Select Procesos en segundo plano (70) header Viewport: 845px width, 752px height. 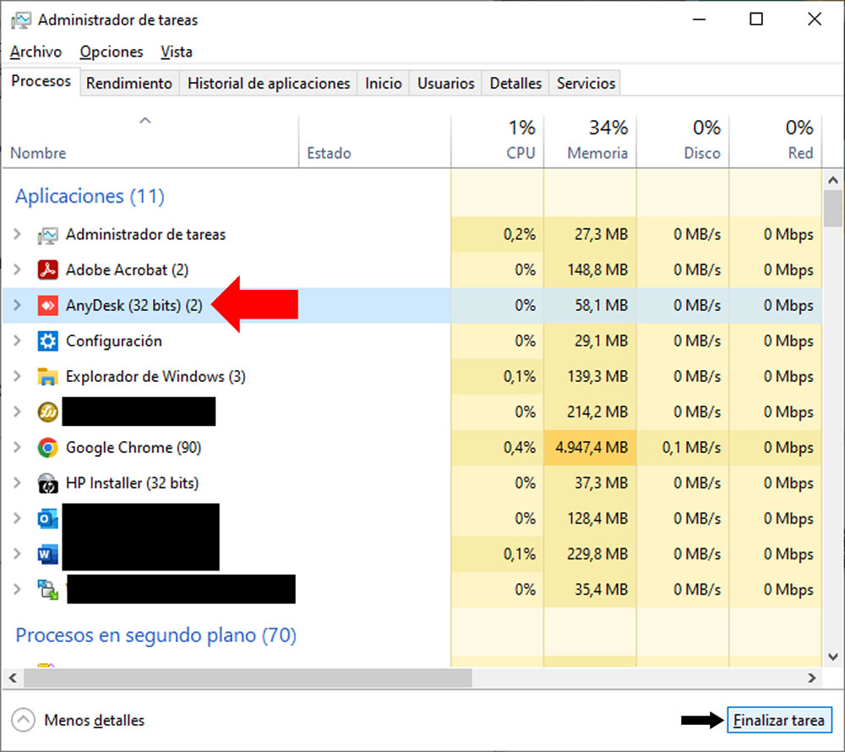point(155,635)
